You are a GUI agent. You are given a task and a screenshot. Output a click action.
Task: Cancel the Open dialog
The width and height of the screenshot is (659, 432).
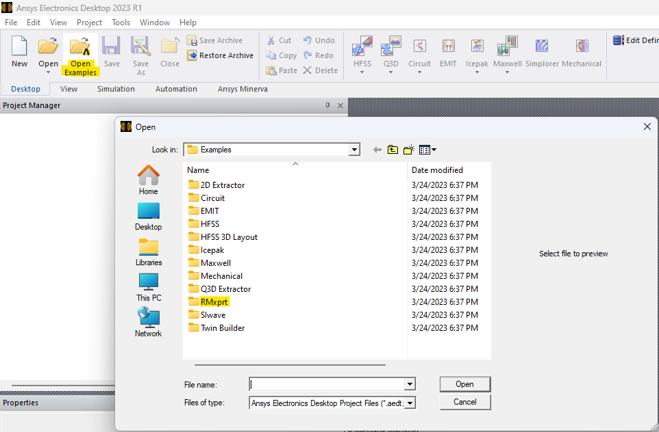tap(464, 402)
